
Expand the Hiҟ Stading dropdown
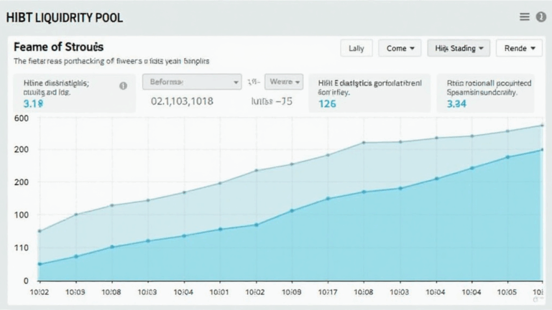(x=459, y=48)
